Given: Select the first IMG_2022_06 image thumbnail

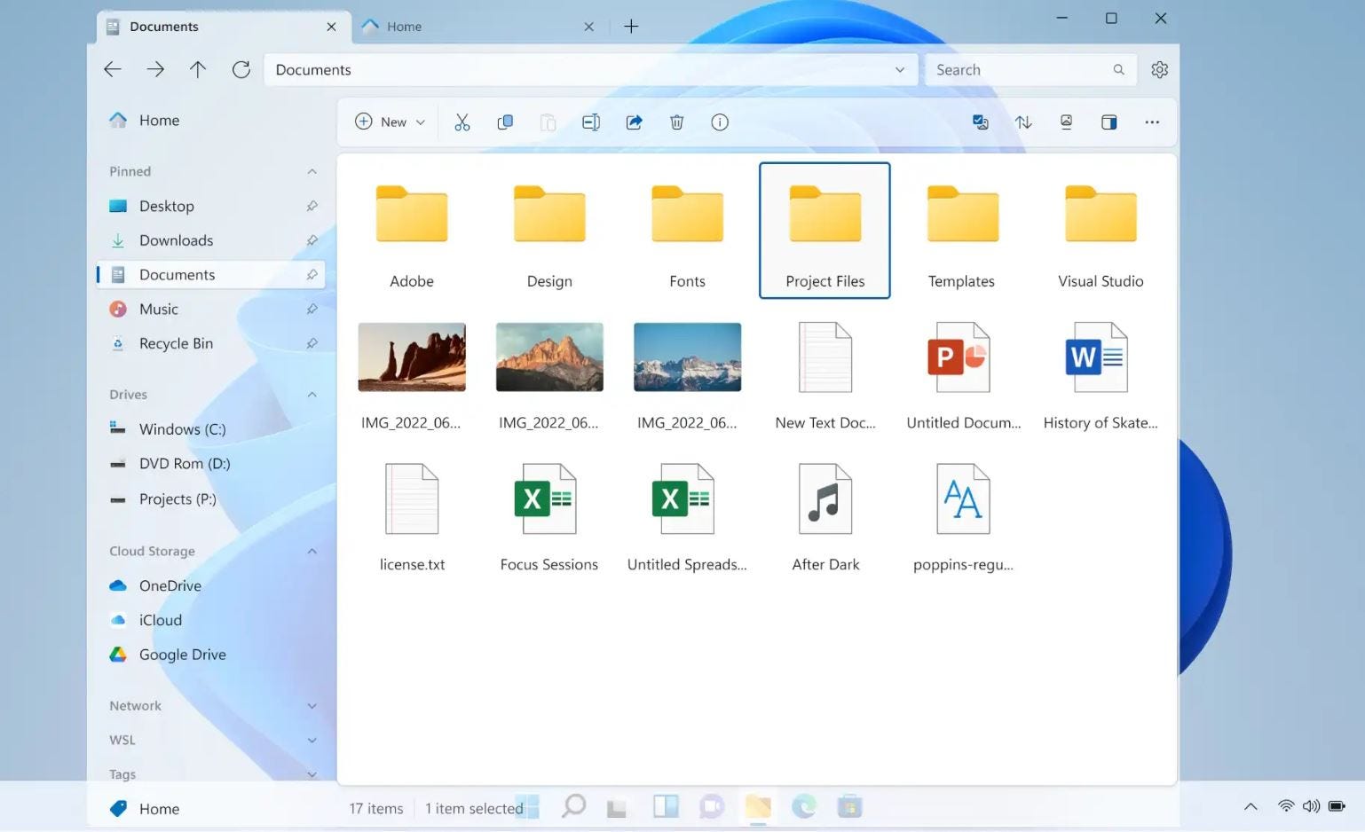Looking at the screenshot, I should pos(412,357).
